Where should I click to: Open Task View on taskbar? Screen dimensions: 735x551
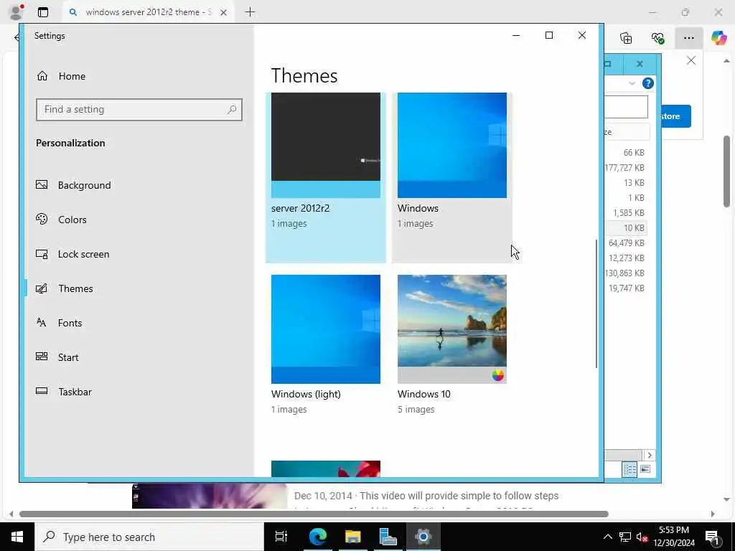point(281,537)
